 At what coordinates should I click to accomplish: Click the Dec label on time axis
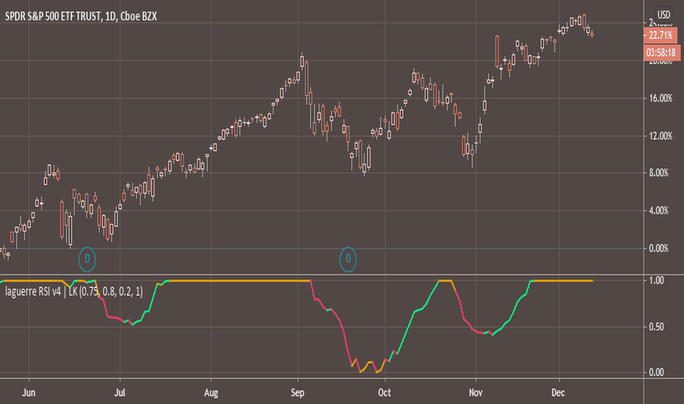point(558,393)
